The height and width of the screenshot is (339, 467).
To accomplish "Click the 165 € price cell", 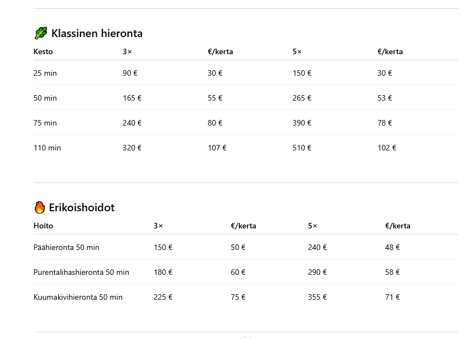I will pyautogui.click(x=132, y=98).
